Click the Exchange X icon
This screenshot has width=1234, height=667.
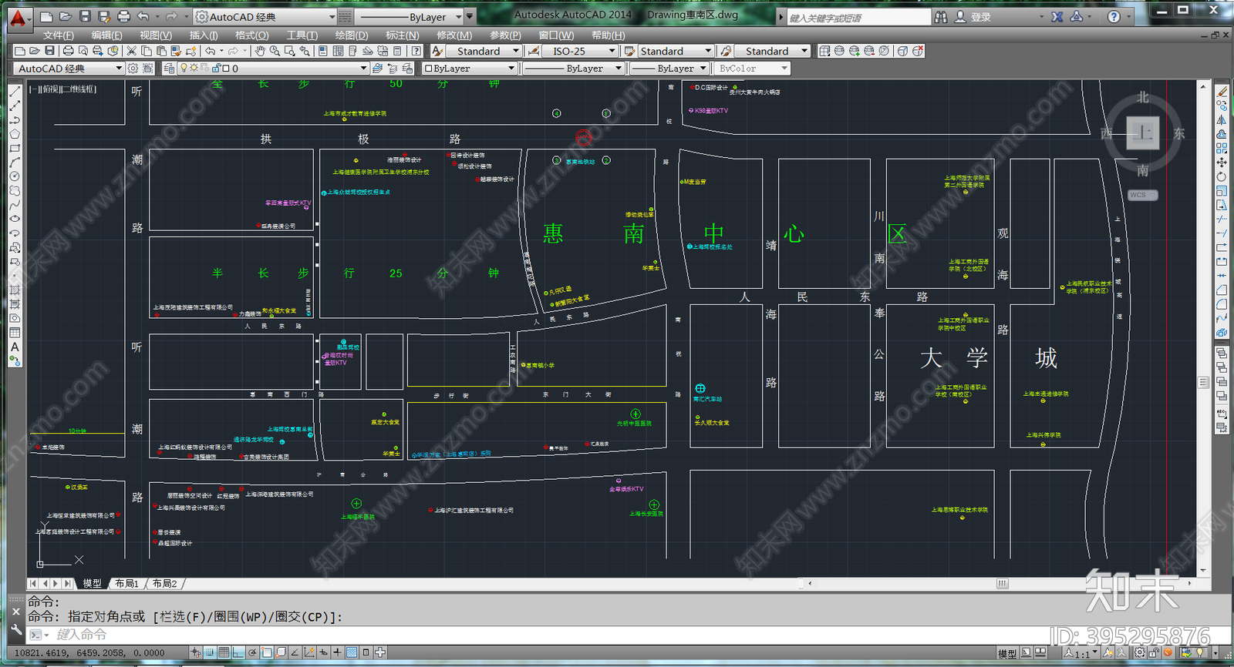pyautogui.click(x=1057, y=16)
